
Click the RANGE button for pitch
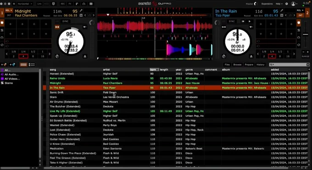point(305,56)
